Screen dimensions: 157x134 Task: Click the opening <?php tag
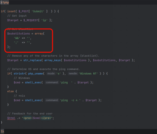point(5,2)
